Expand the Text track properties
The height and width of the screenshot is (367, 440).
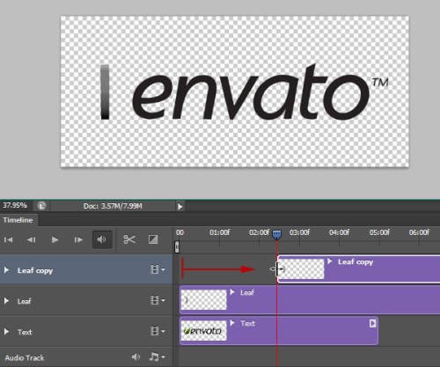click(6, 332)
